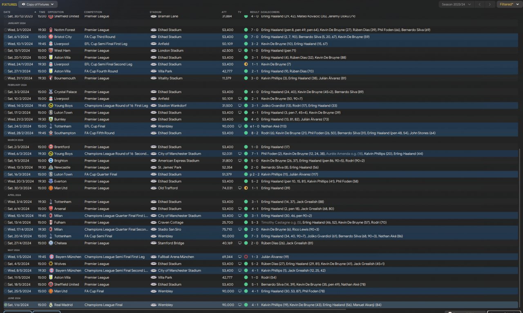The width and height of the screenshot is (523, 313).
Task: Click the Burnley club badge
Action: point(51,119)
